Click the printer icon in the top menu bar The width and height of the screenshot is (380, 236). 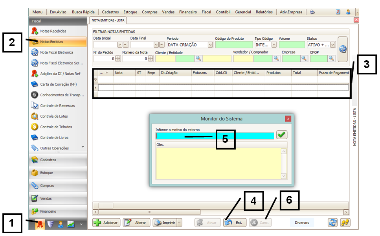312,12
